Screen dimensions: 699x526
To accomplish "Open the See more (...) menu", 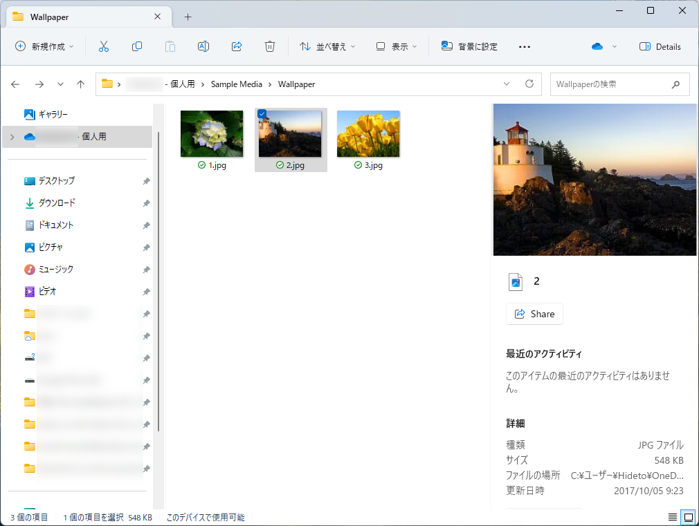I will [524, 46].
